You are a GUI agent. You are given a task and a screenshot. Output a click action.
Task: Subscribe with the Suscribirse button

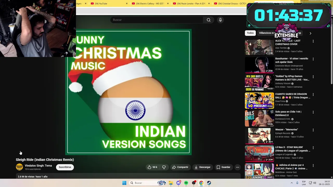[x=65, y=167]
